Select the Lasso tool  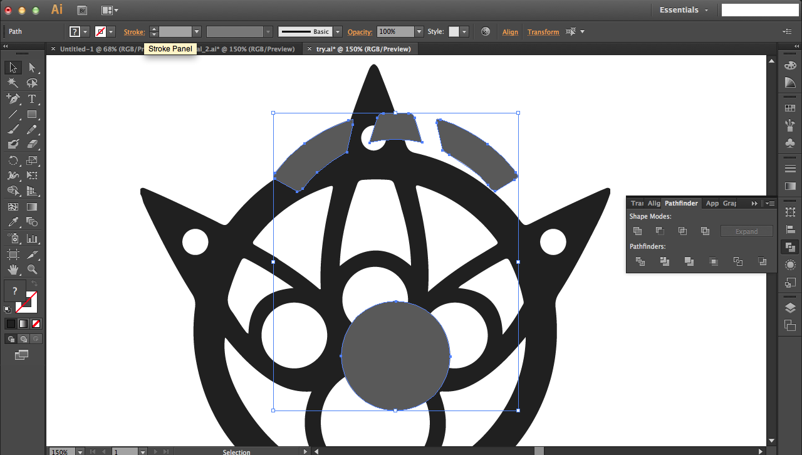point(33,83)
